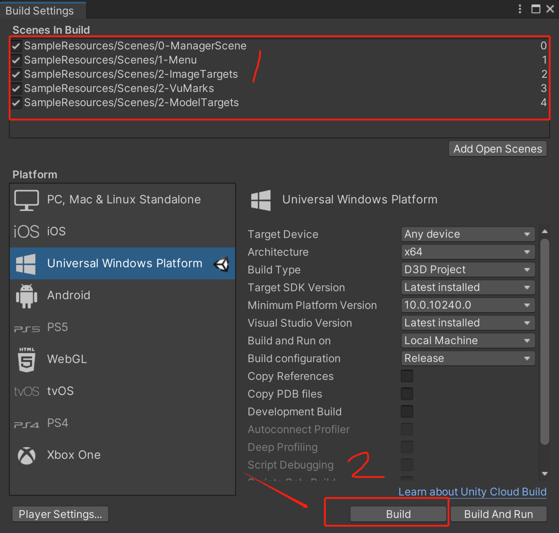Select the WebGL platform entry
Image resolution: width=559 pixels, height=533 pixels.
(x=123, y=359)
